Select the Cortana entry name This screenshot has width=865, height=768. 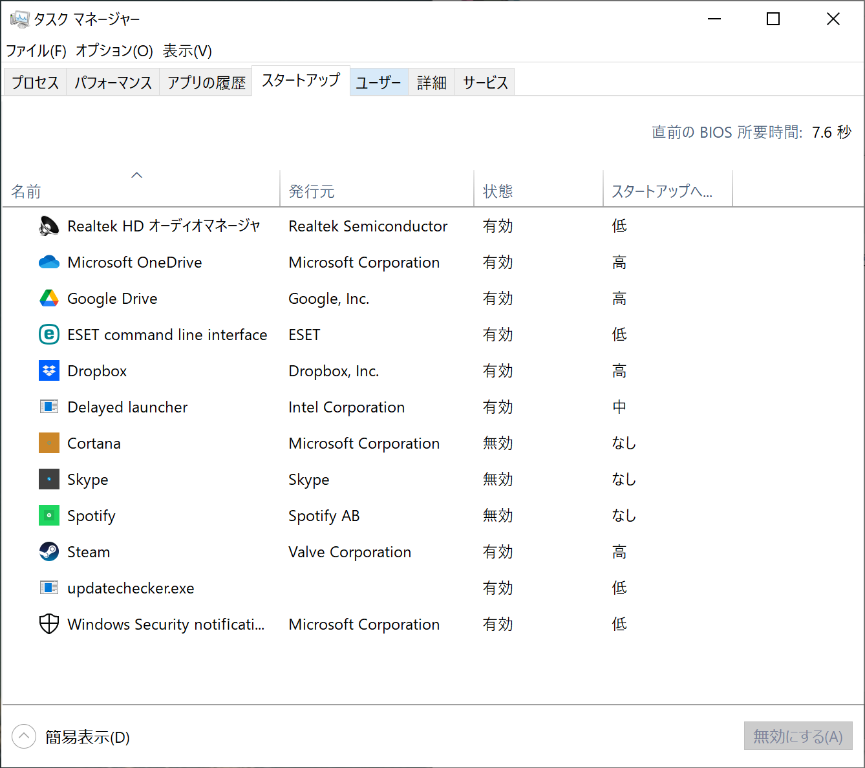coord(94,443)
